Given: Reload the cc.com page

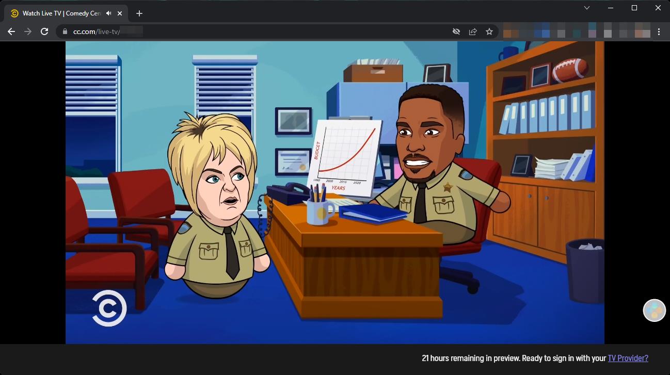Looking at the screenshot, I should point(44,31).
